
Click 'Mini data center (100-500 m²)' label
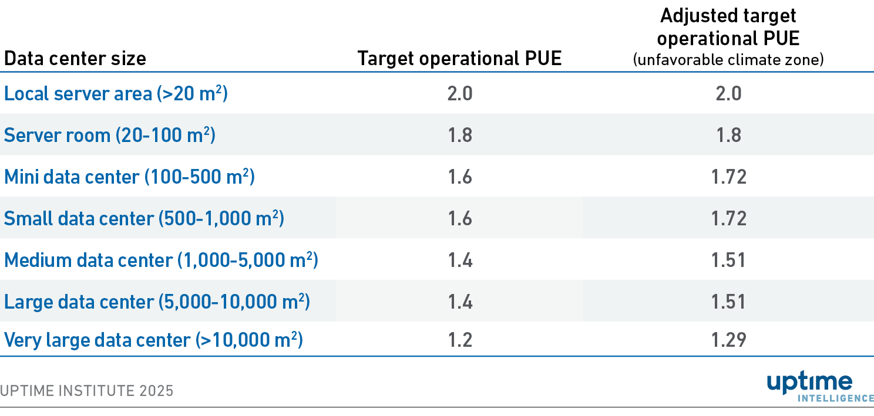(x=129, y=177)
